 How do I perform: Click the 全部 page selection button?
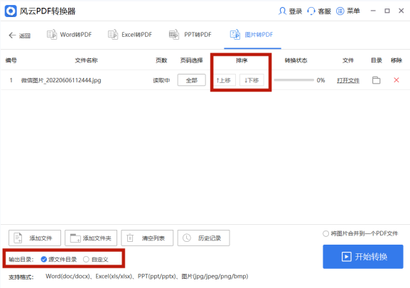(192, 80)
